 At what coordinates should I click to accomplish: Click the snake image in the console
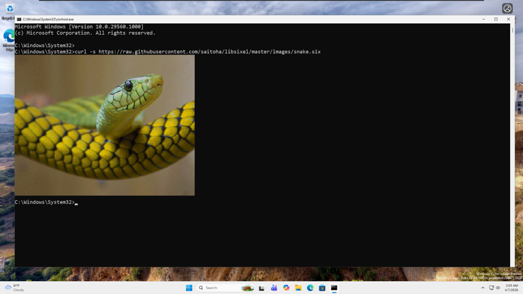(104, 125)
